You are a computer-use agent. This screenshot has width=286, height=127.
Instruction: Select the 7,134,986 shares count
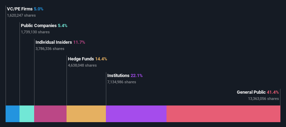(x=122, y=82)
